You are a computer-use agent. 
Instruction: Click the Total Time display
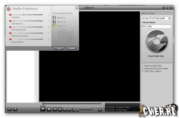click(116, 110)
